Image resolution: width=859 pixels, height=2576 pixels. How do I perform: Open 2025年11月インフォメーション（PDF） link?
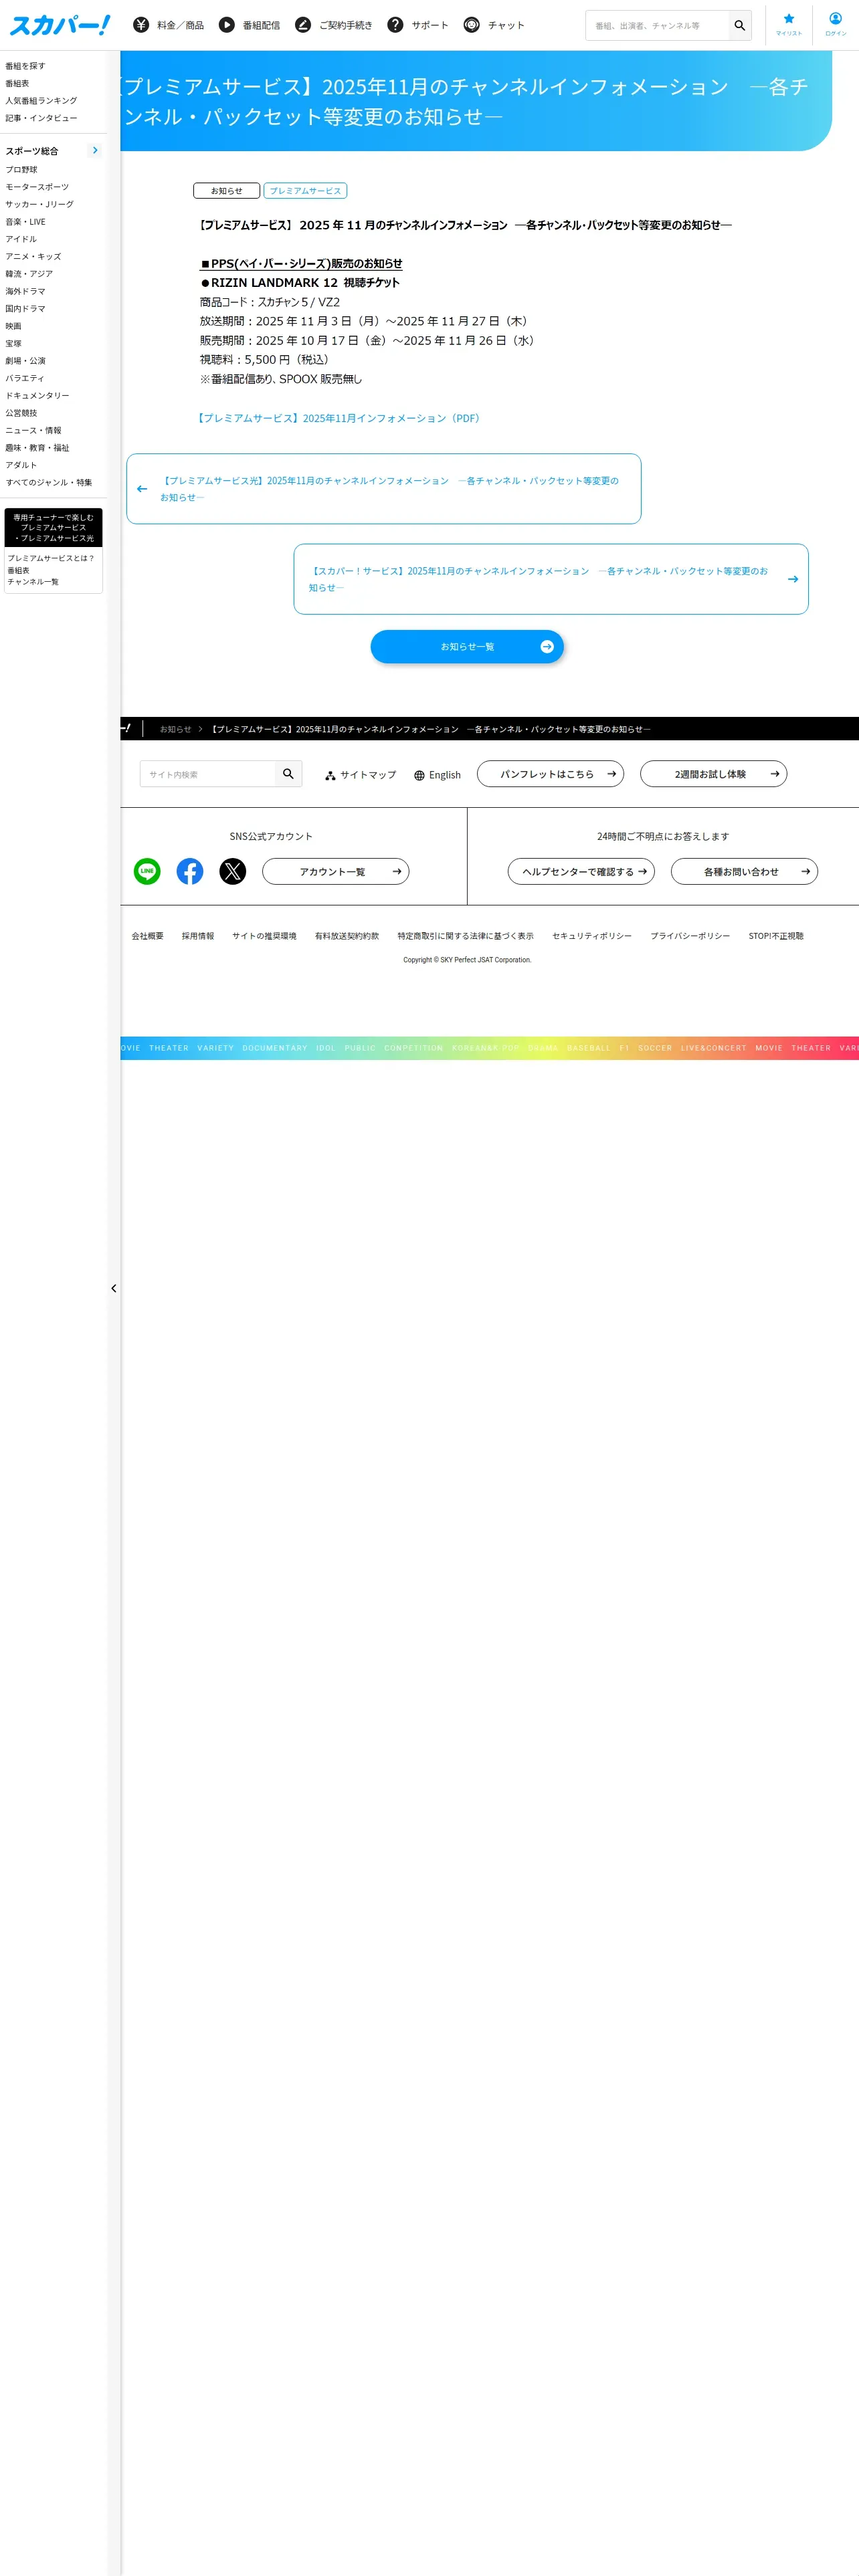click(x=338, y=419)
